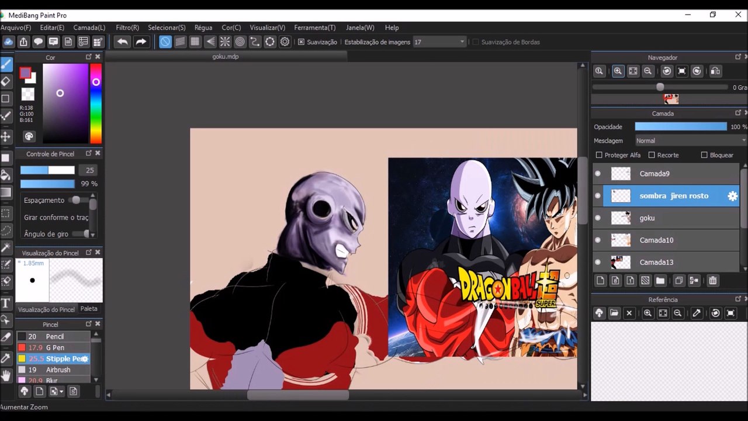Turn snap off using the blue circle icon
748x421 pixels.
point(165,42)
